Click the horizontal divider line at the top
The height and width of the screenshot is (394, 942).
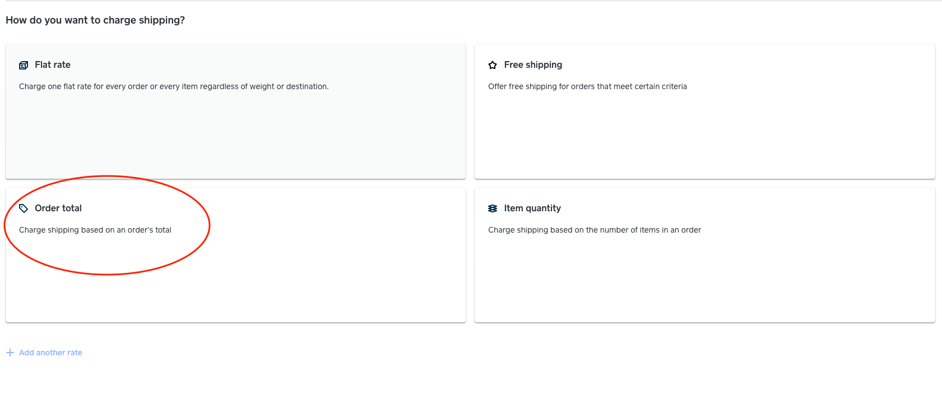coord(471,1)
